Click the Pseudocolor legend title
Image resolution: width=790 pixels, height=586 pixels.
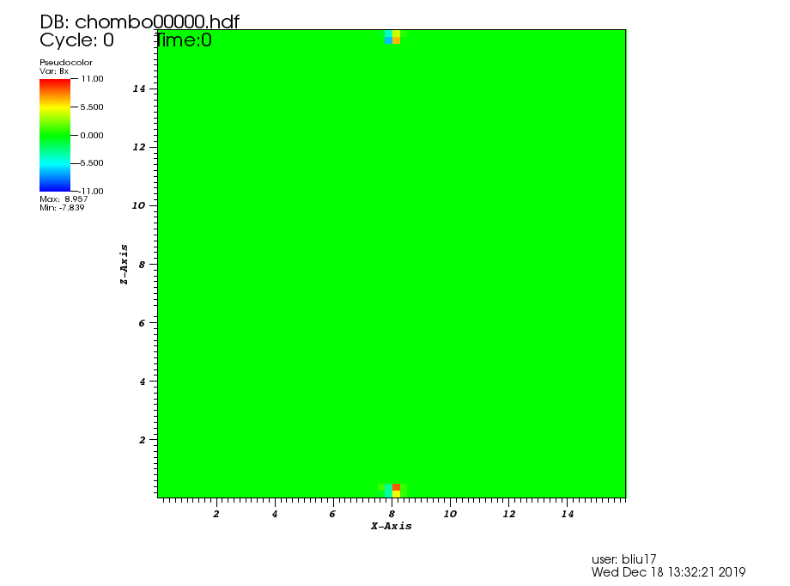point(66,63)
